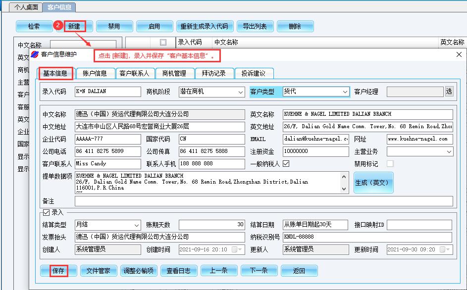Click the 新建 button in toolbar
The image size is (467, 290).
coord(74,26)
